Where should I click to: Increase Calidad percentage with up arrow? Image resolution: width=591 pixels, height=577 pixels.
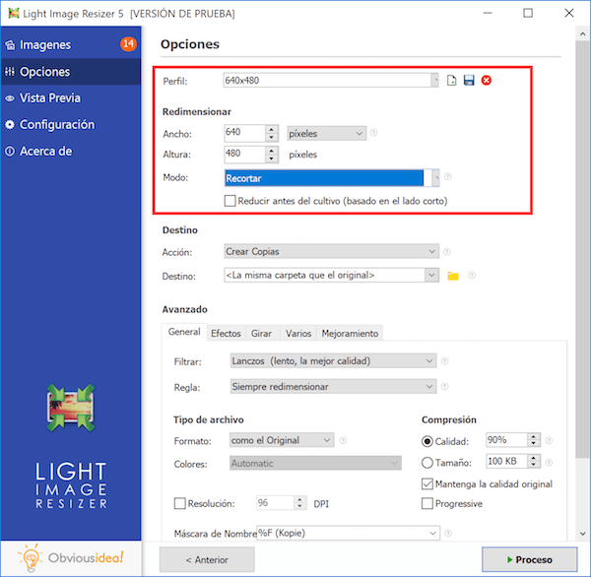533,437
